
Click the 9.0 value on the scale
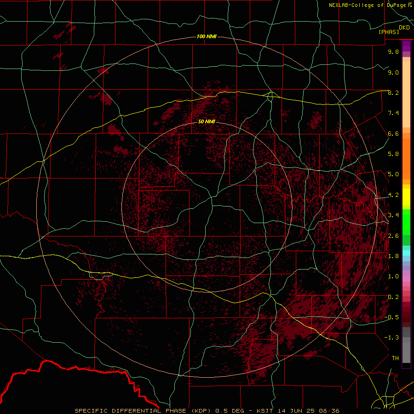coord(393,72)
